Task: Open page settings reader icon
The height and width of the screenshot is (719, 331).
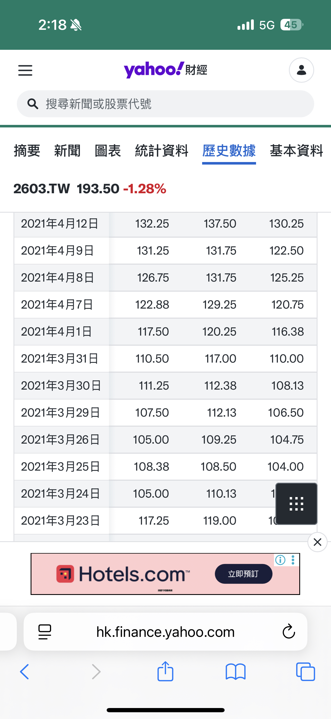Action: click(x=45, y=632)
